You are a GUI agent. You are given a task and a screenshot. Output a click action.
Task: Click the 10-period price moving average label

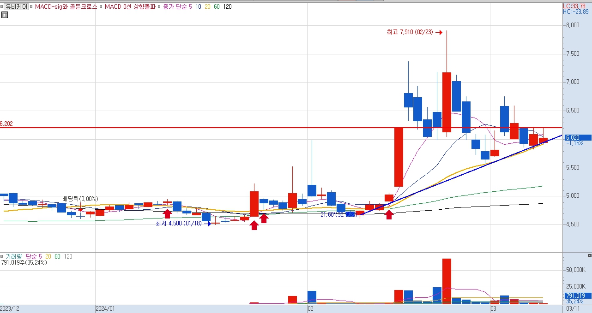[x=198, y=6]
